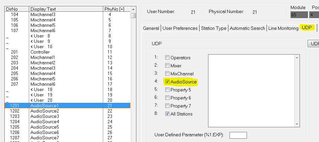319x142 pixels.
Task: Click the DirNo column header
Action: [17, 9]
